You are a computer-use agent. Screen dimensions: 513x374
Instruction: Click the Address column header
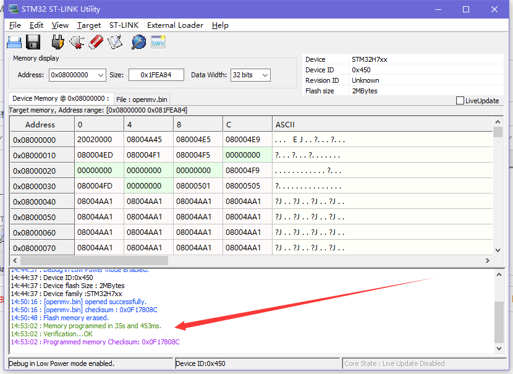pos(42,124)
